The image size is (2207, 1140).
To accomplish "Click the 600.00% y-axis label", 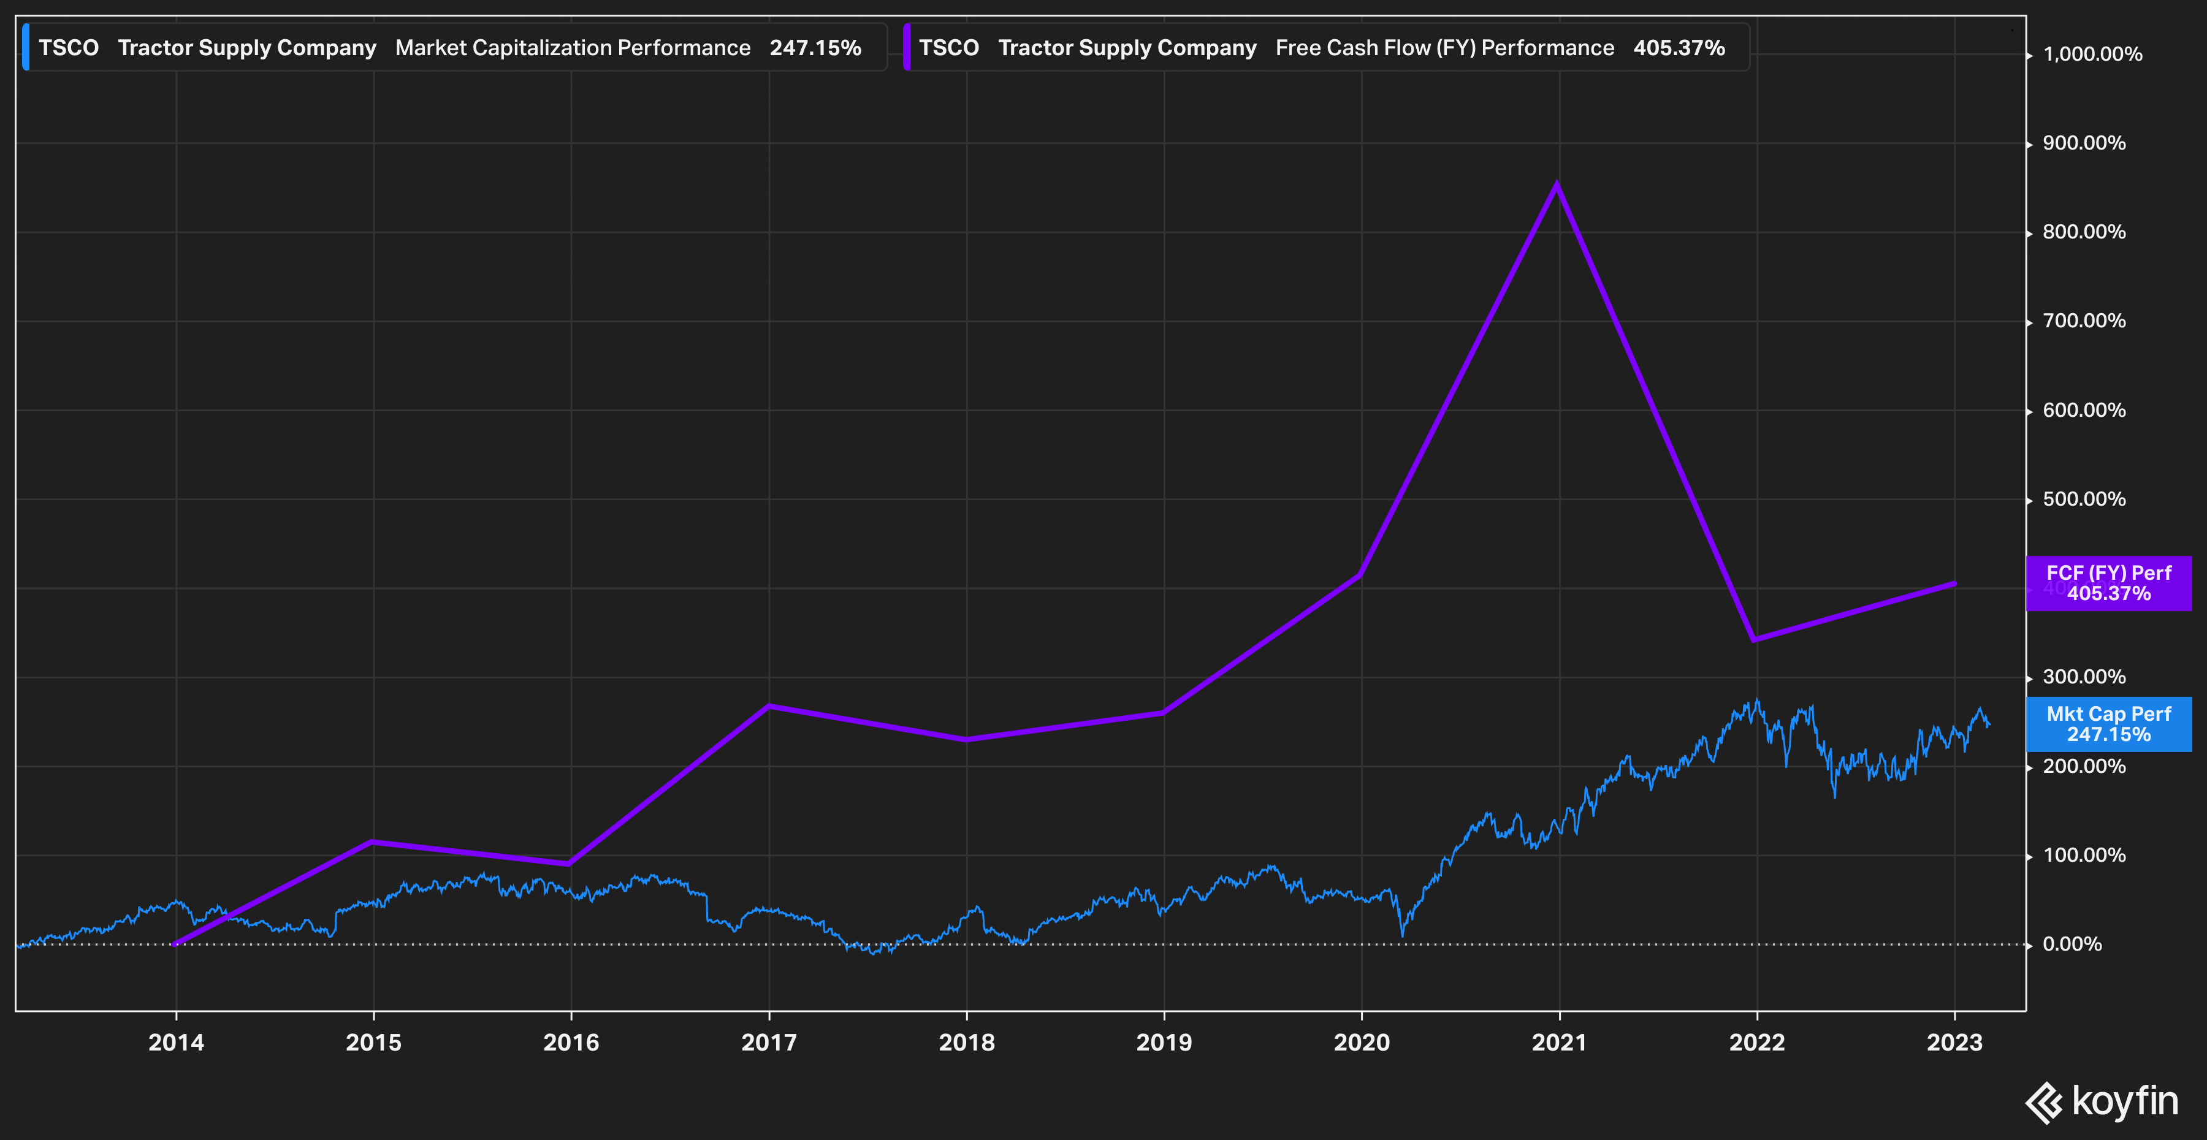I will tap(2084, 410).
